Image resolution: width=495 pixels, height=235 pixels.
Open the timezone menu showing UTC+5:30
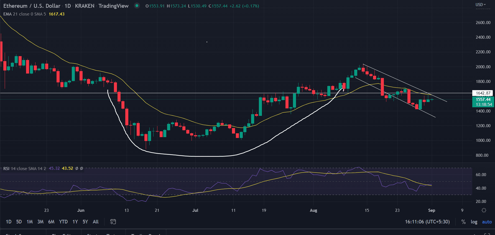[427, 222]
